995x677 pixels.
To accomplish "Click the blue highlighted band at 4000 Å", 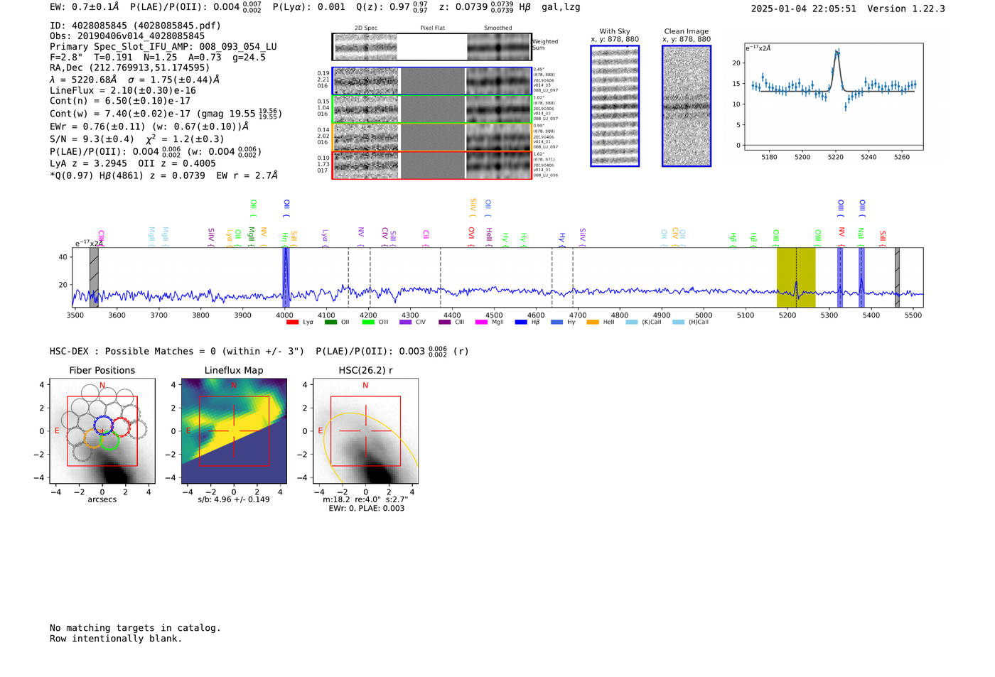I will [286, 277].
